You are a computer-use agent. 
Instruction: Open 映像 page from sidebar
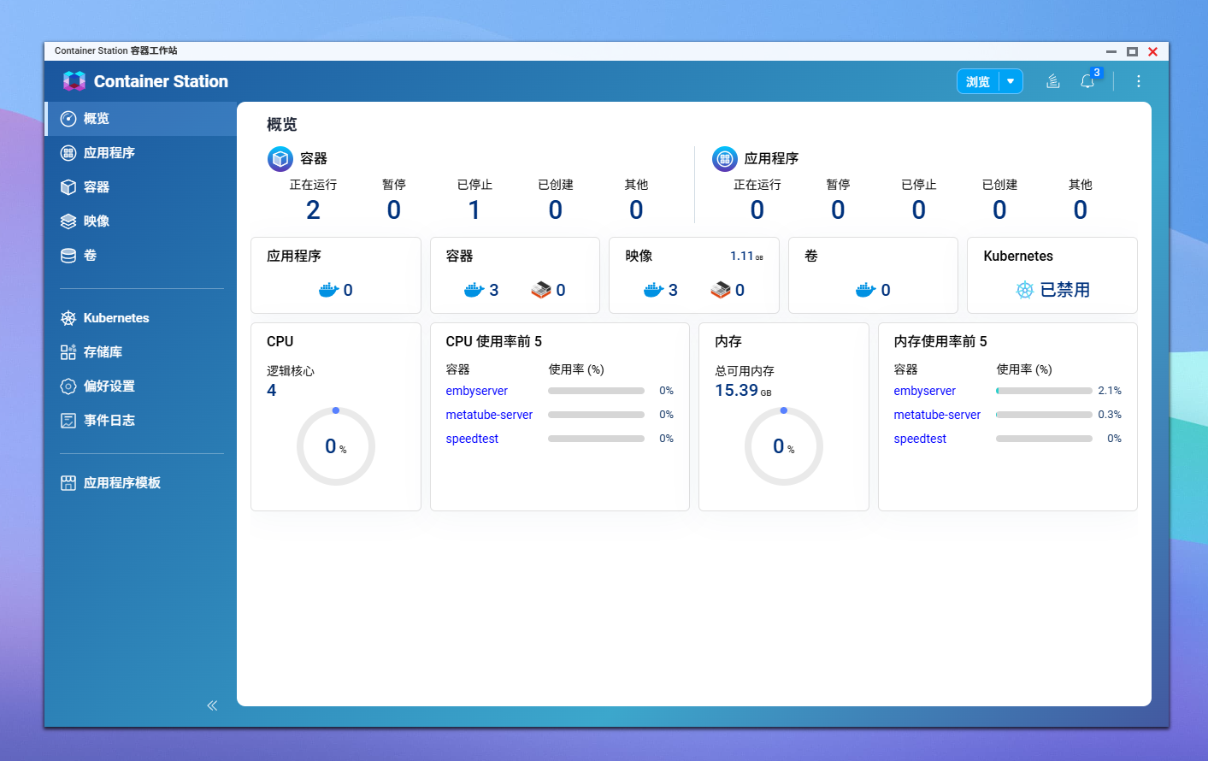(x=96, y=221)
